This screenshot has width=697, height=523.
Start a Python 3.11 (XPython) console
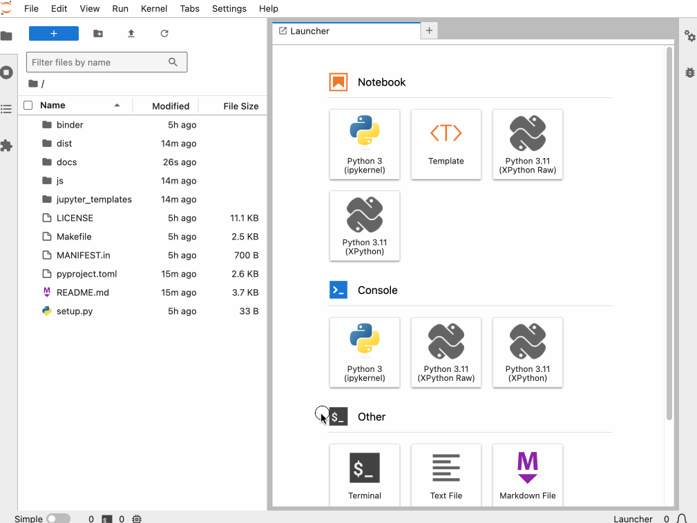527,353
